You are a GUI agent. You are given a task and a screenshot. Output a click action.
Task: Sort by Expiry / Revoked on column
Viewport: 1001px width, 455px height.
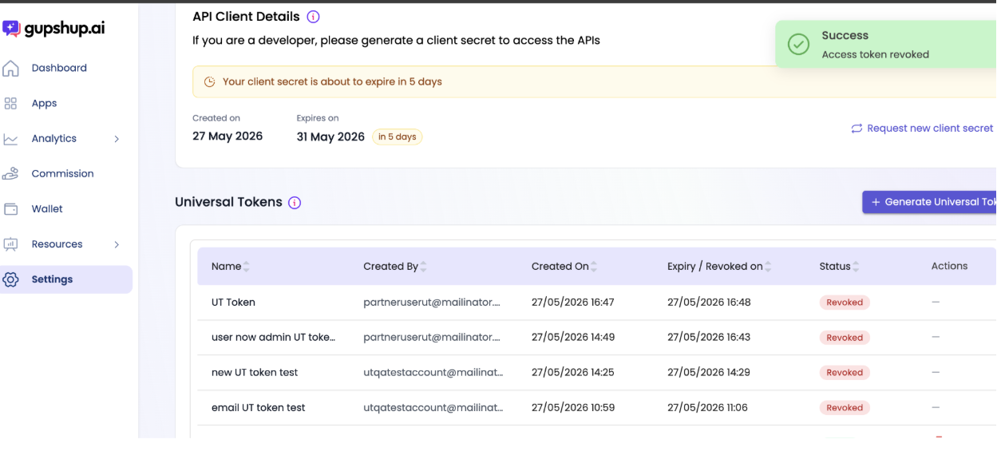(769, 267)
